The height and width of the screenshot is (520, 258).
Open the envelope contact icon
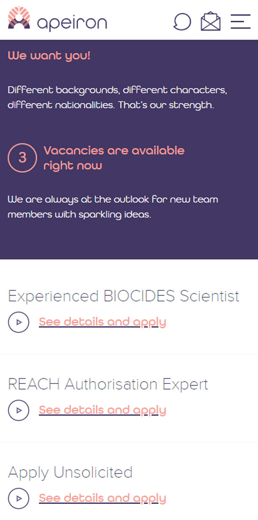211,22
